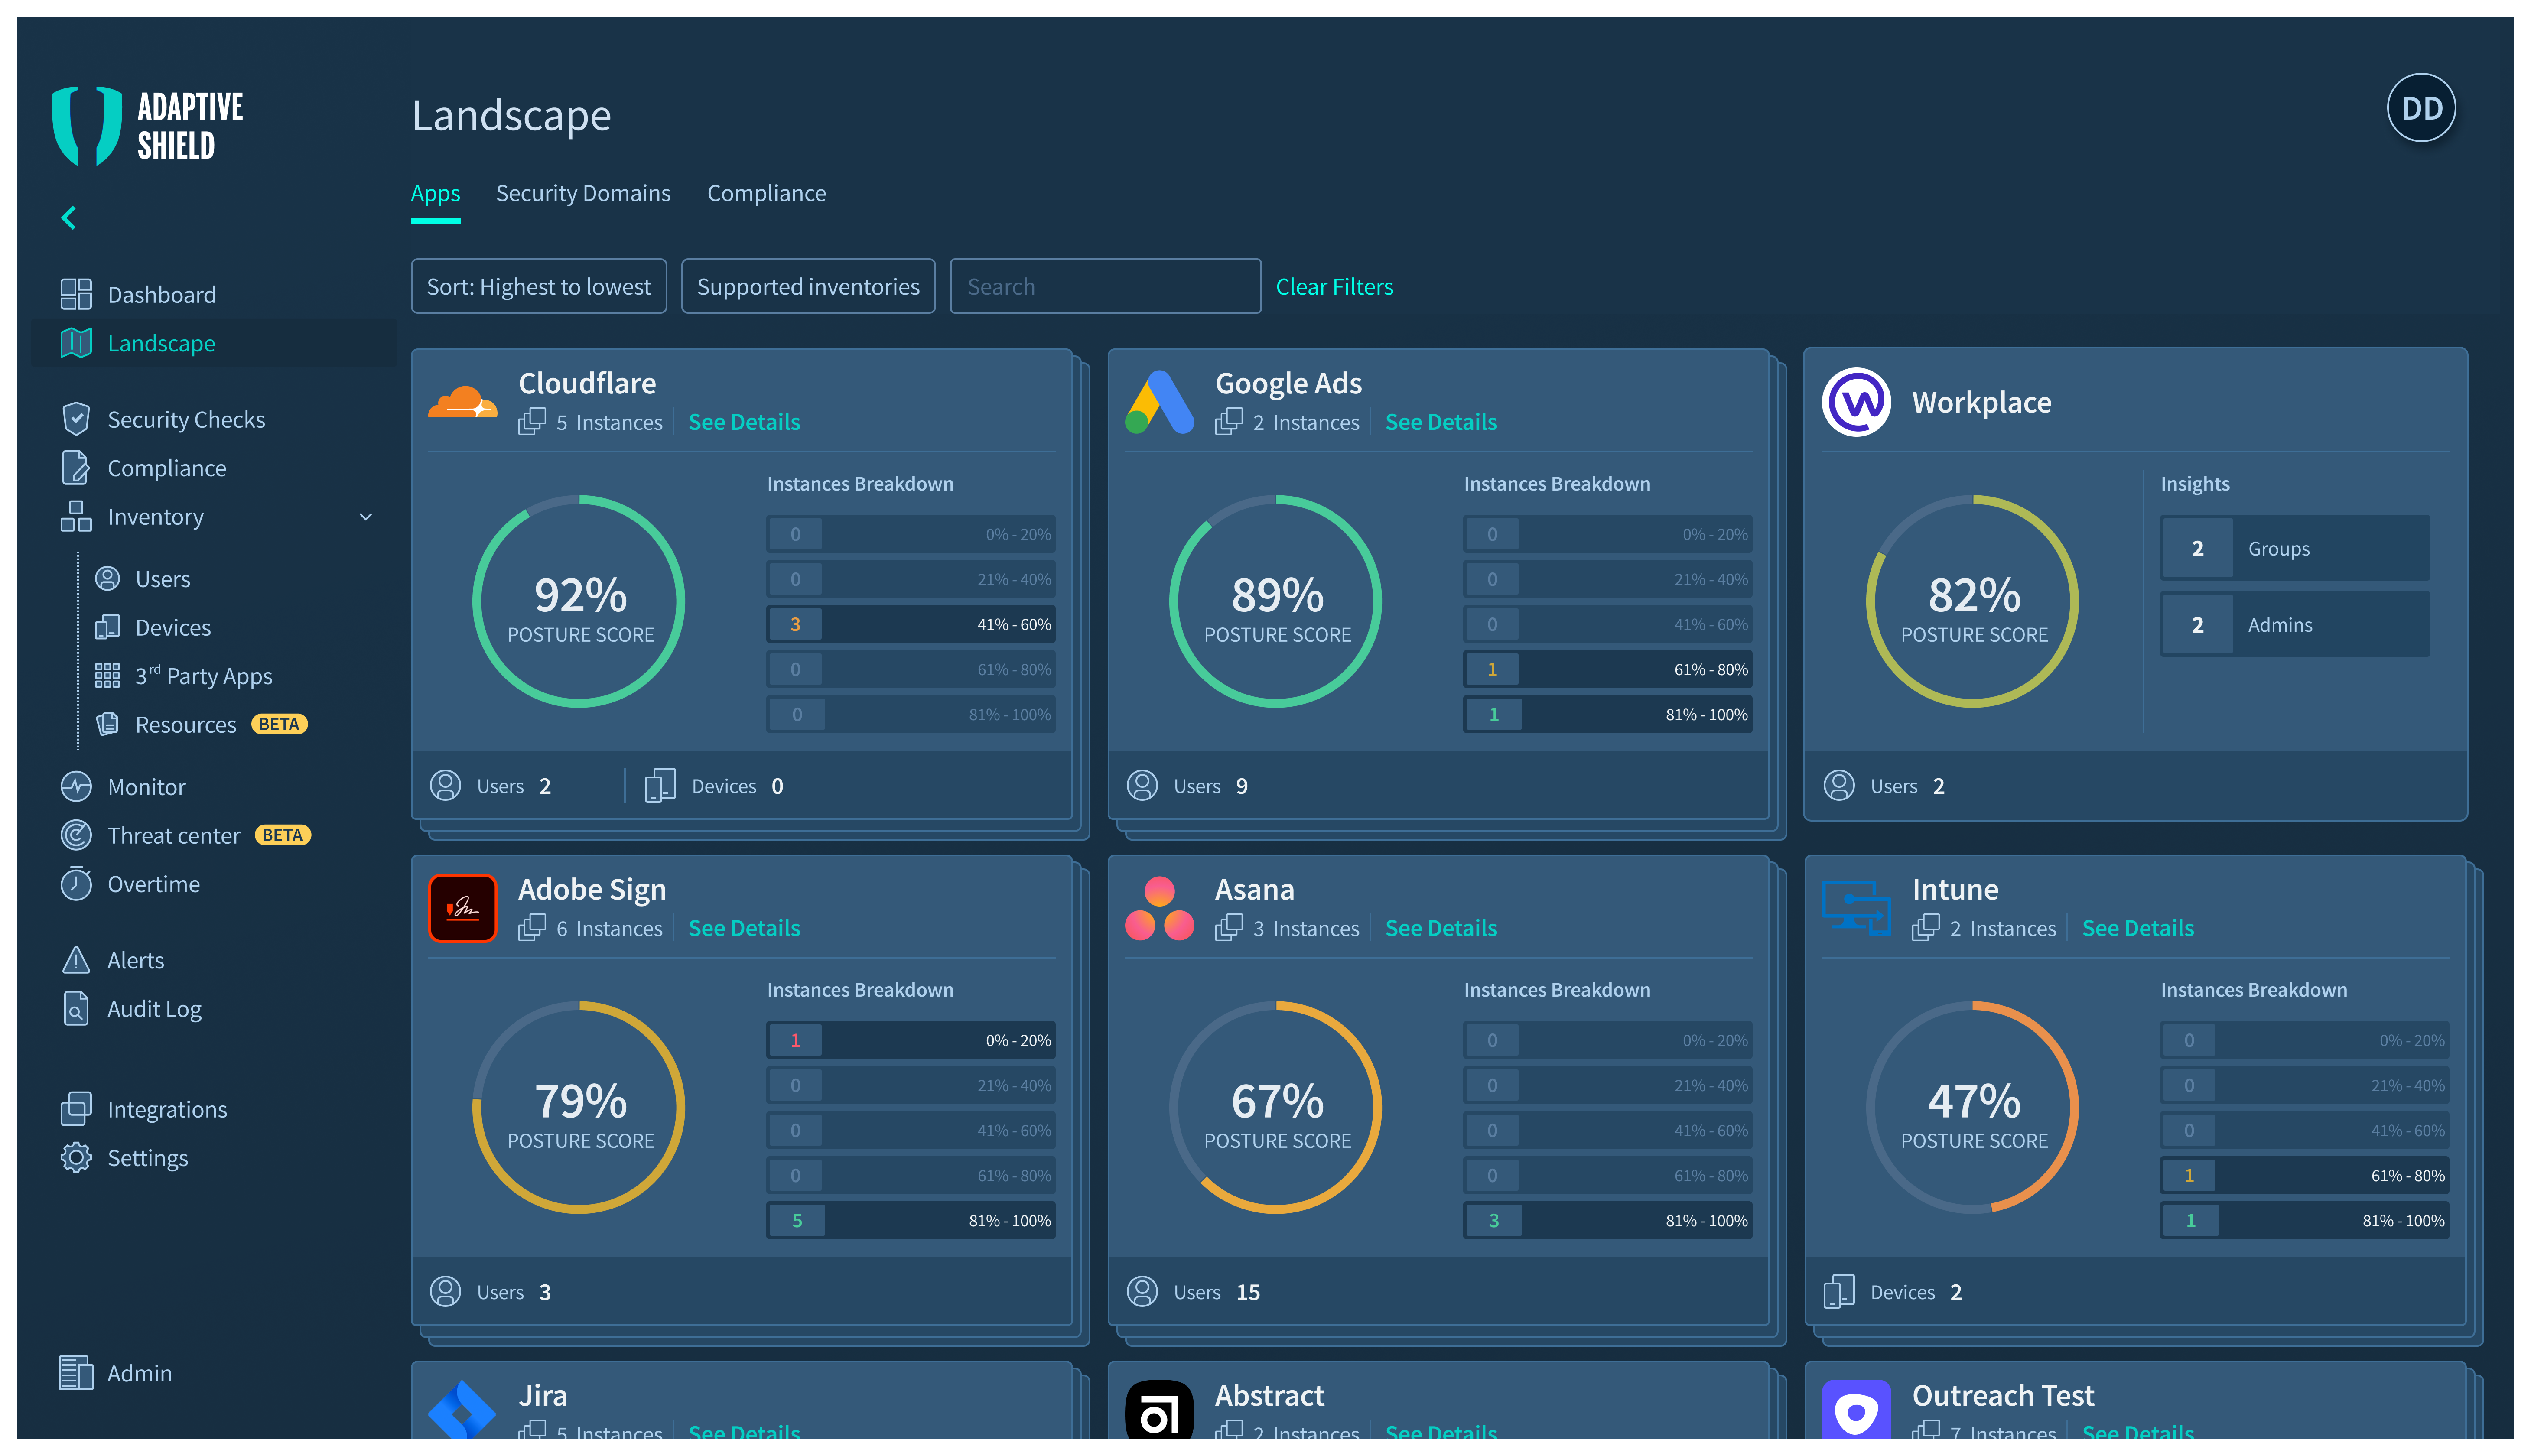Open the Dashboard grid icon

coord(76,294)
